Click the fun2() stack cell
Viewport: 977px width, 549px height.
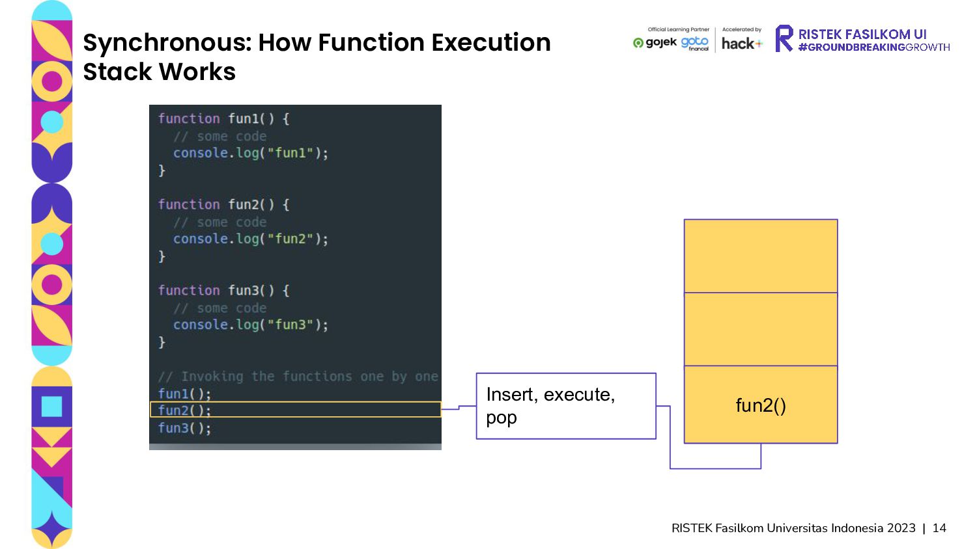[761, 405]
